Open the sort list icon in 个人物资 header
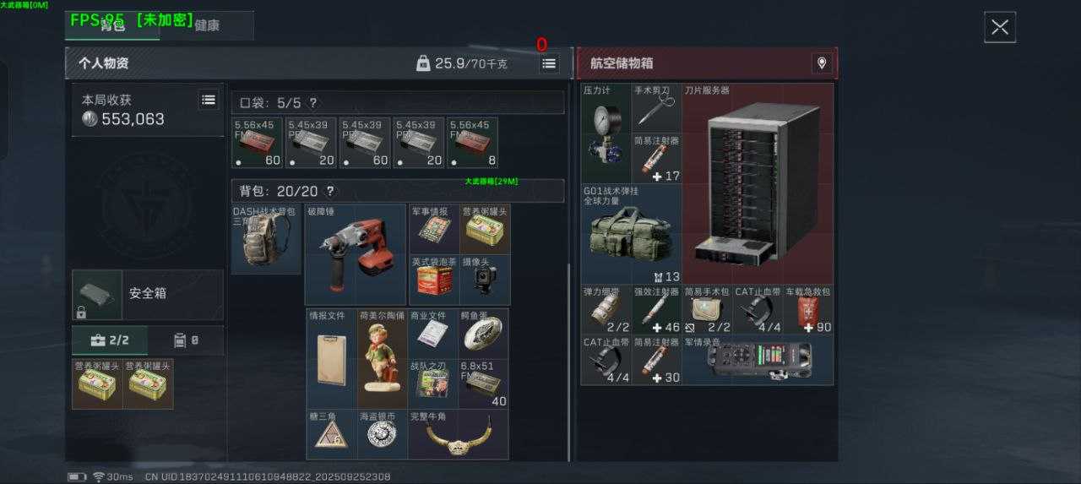 click(x=549, y=63)
